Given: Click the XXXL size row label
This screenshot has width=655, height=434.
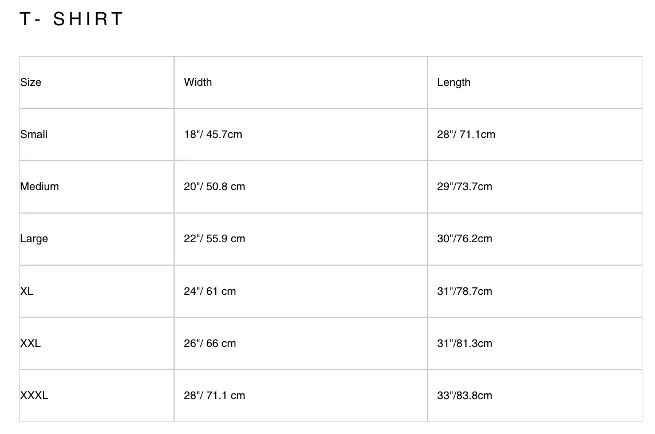Looking at the screenshot, I should [x=34, y=396].
